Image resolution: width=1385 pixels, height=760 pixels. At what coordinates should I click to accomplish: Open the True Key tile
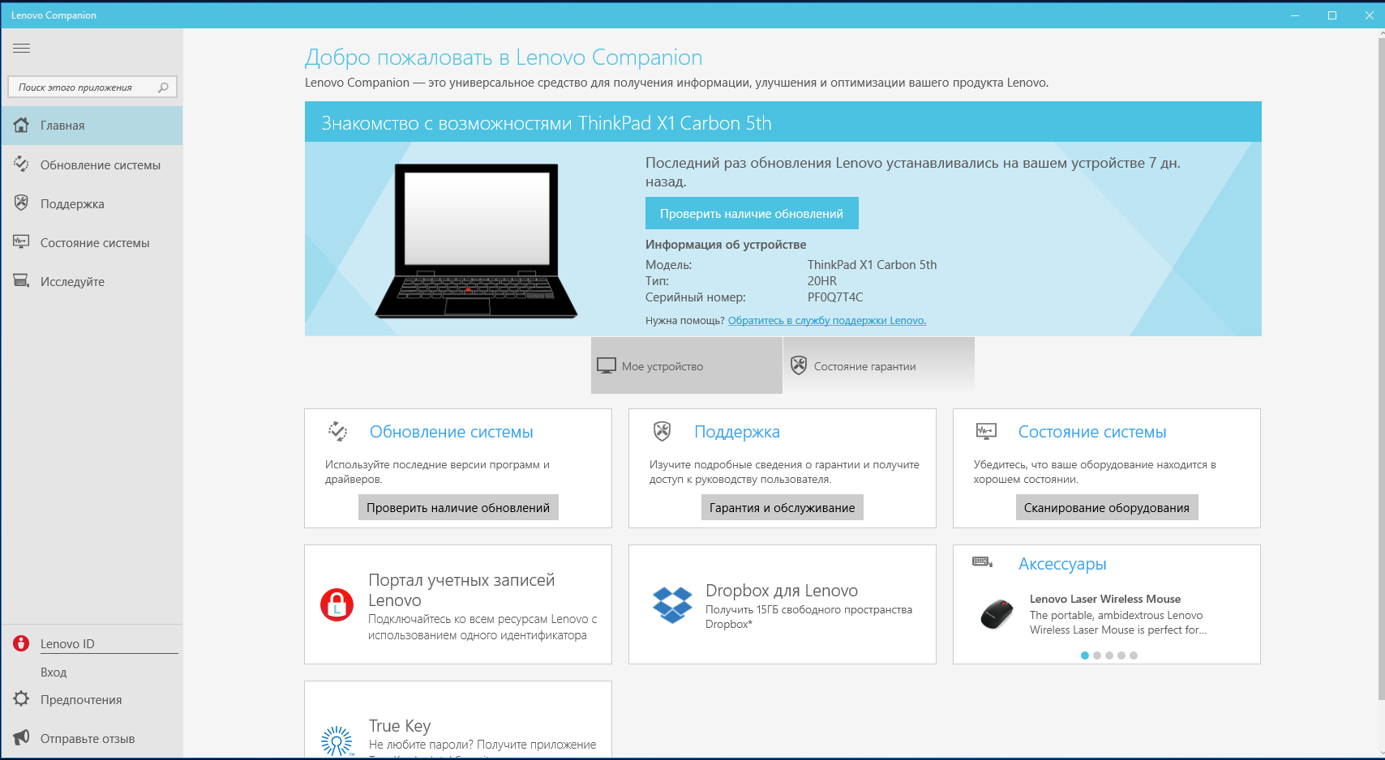(458, 719)
